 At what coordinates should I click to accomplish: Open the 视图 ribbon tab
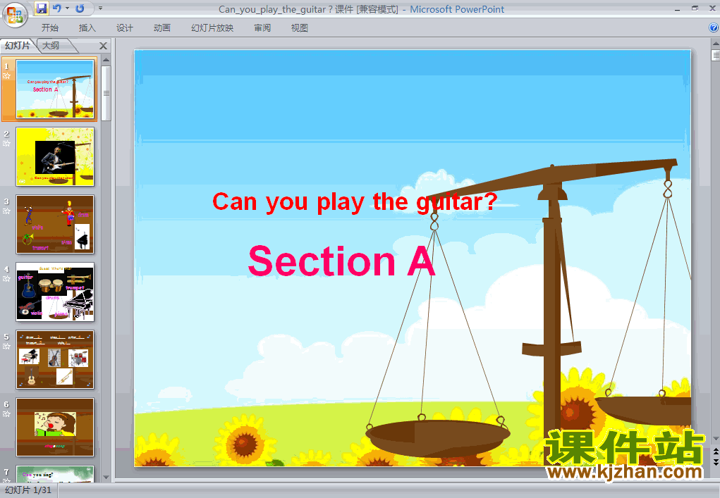[x=300, y=28]
